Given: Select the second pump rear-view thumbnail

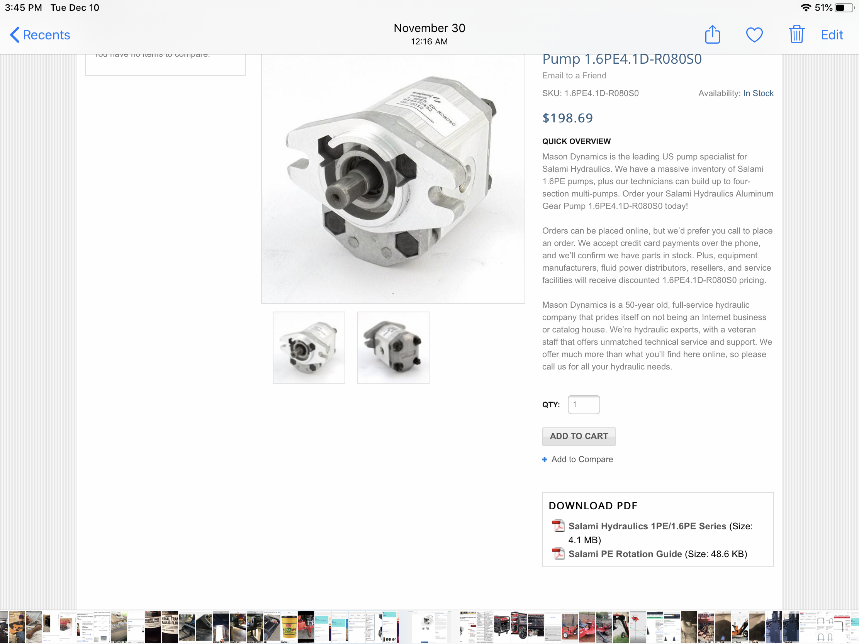Looking at the screenshot, I should [393, 348].
